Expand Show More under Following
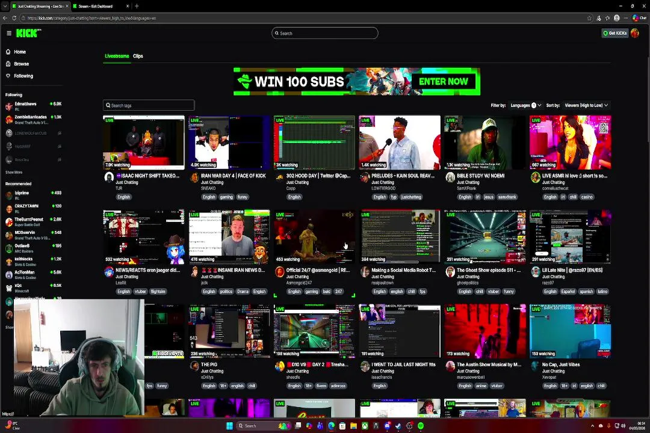This screenshot has width=650, height=433. coord(14,172)
